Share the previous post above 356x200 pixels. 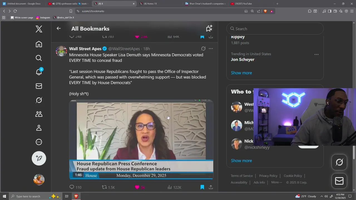pyautogui.click(x=211, y=36)
